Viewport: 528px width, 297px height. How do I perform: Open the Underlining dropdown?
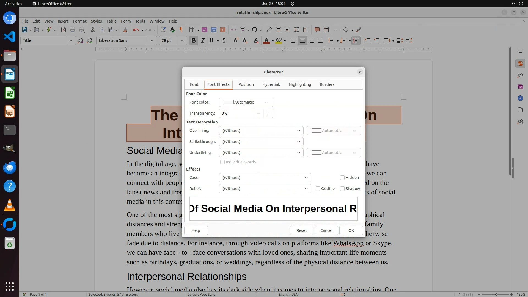coord(261,153)
